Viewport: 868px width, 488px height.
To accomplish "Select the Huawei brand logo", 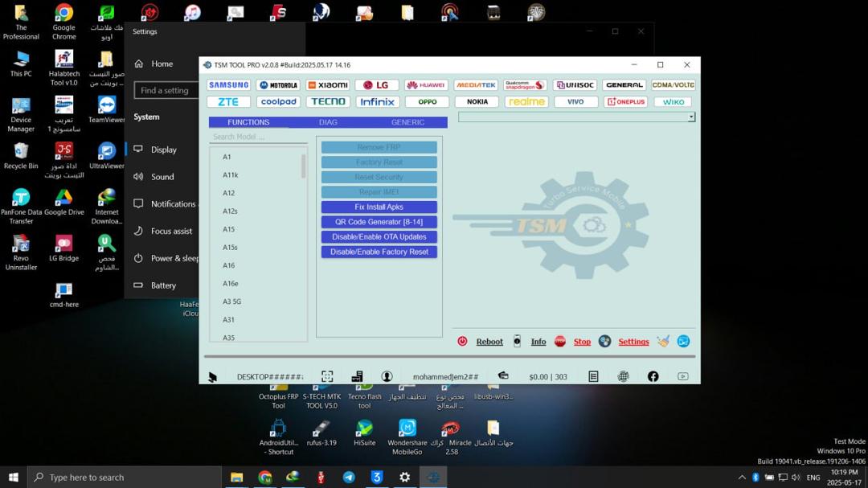I will point(426,84).
